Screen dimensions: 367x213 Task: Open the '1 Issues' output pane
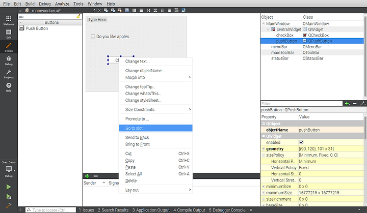[x=86, y=210]
